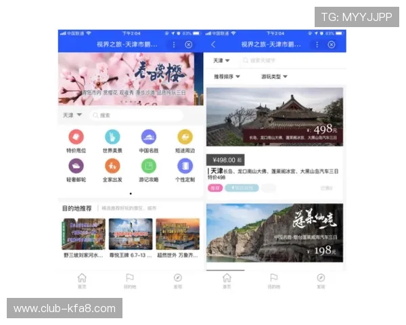Image resolution: width=406 pixels, height=325 pixels.
Task: Open the 轻奢邮轮 cruise icon
Action: (x=76, y=166)
